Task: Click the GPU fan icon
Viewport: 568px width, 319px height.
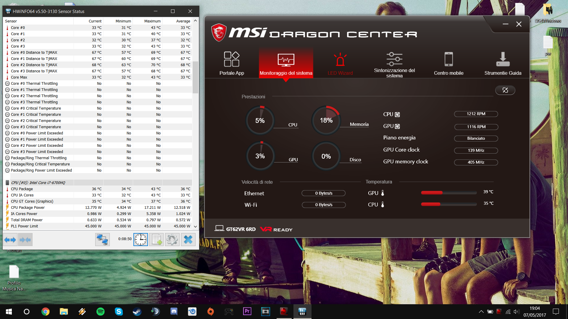Action: (397, 126)
